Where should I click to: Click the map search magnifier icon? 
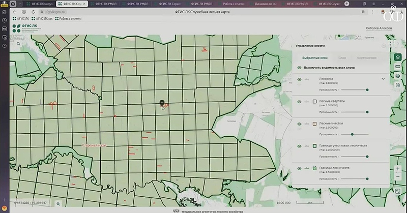click(x=18, y=44)
